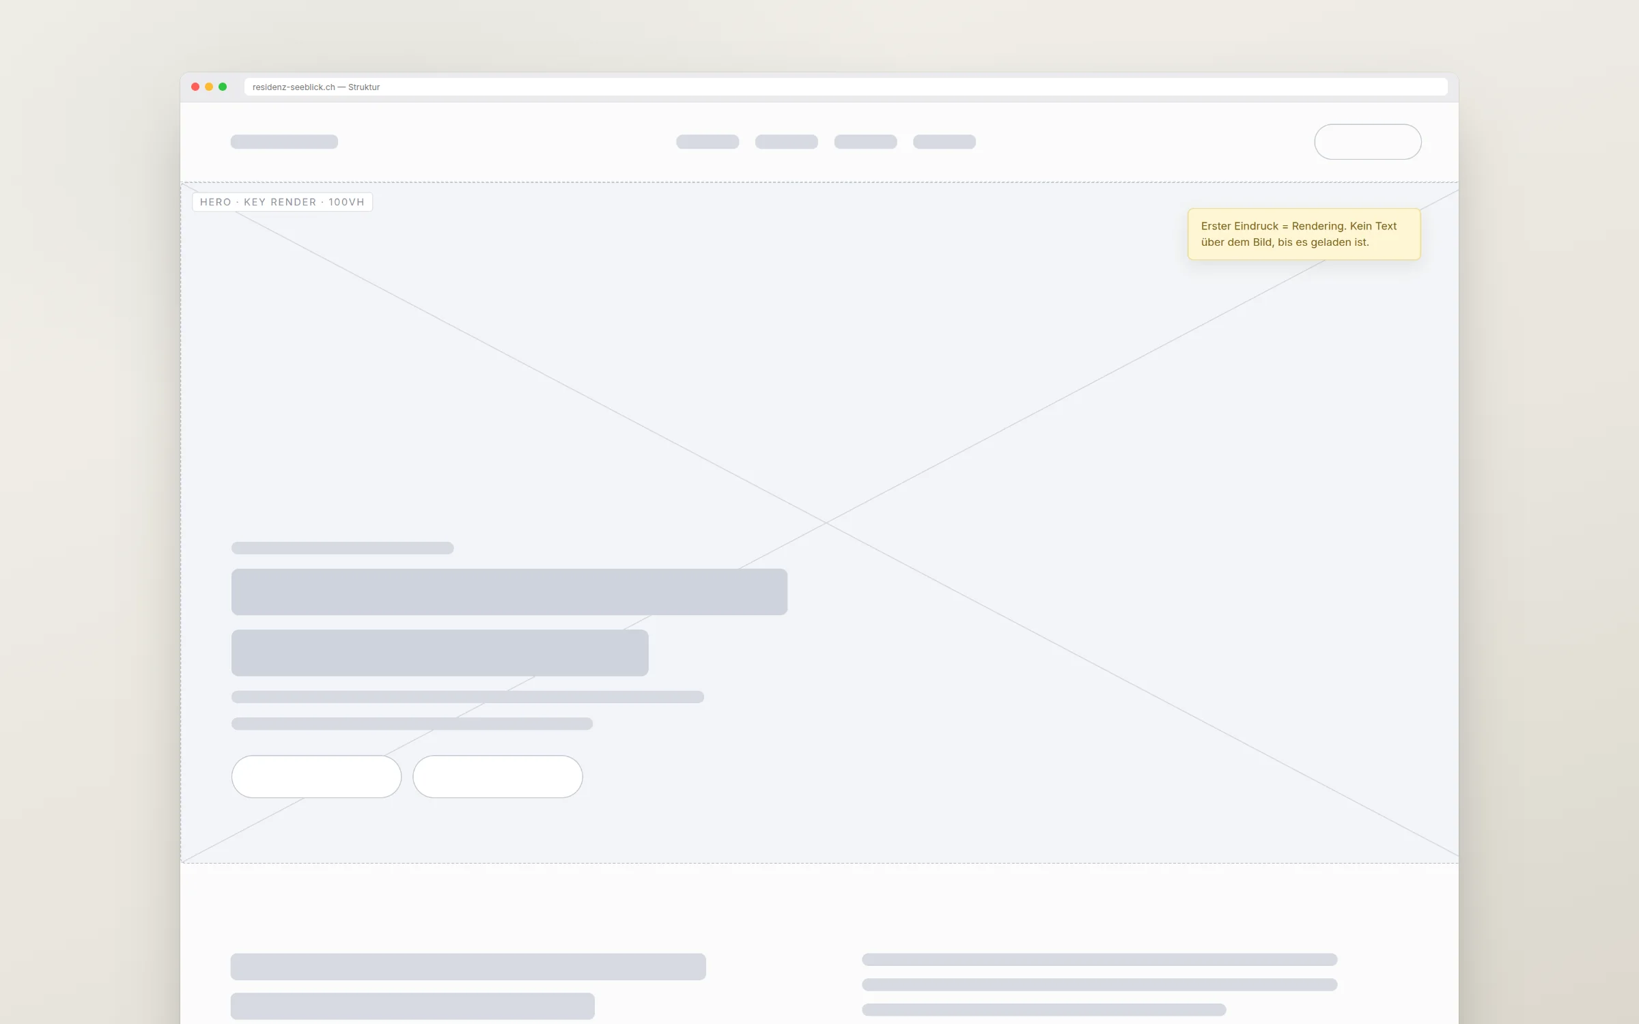1639x1024 pixels.
Task: Click the green maximize window dot
Action: click(223, 87)
